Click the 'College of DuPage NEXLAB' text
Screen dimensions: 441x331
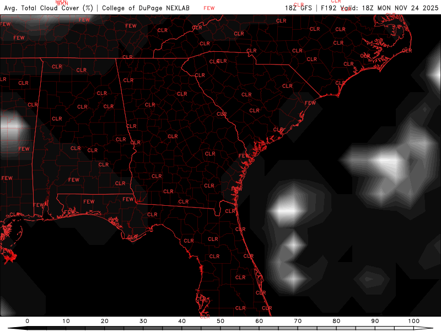point(146,8)
